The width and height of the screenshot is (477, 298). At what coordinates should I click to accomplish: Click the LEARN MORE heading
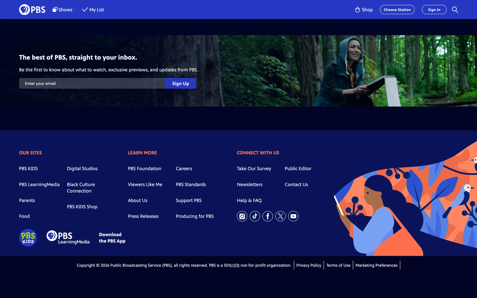[x=143, y=153]
